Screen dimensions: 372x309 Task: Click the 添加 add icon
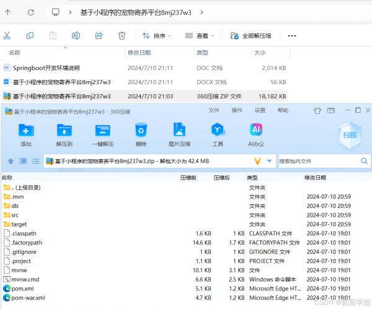click(26, 134)
